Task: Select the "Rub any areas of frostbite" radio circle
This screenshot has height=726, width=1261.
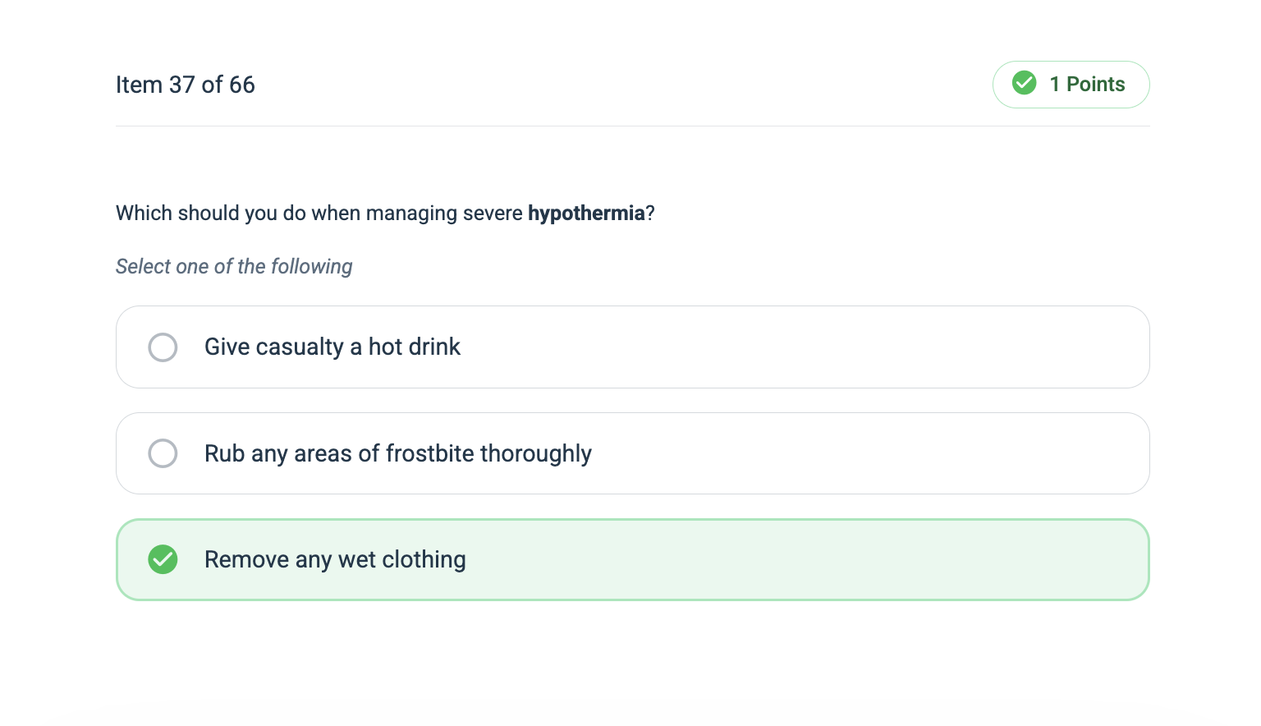Action: coord(163,453)
